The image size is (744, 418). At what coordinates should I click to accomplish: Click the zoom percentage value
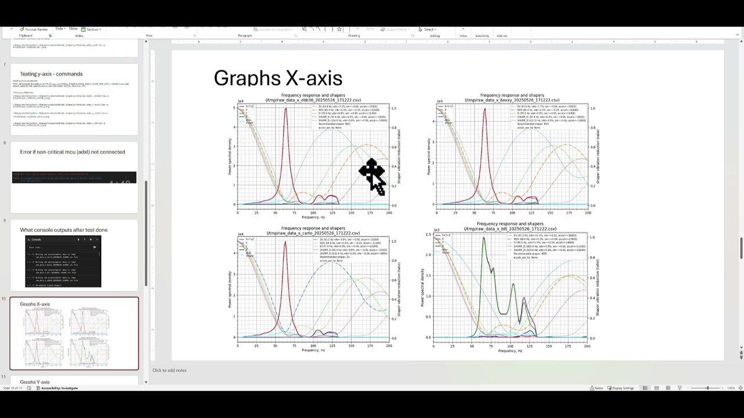point(731,388)
